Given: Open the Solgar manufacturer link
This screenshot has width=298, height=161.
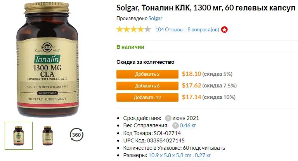Looking at the screenshot, I should 155,19.
